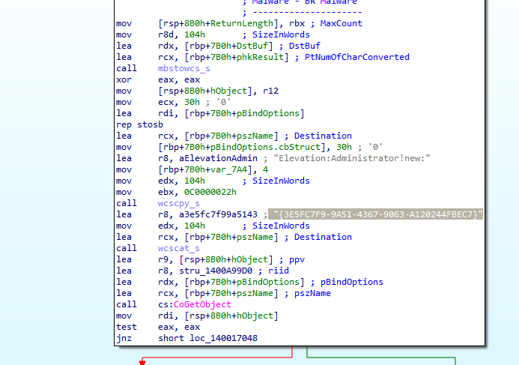Click the green true-branch edge line
519x365 pixels.
(x=380, y=358)
